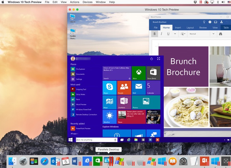The height and width of the screenshot is (168, 231).
Task: Click the Windows Start button
Action: (71, 140)
